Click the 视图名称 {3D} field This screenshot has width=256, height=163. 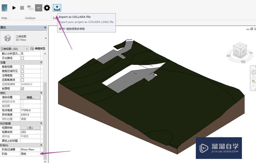(x=30, y=132)
